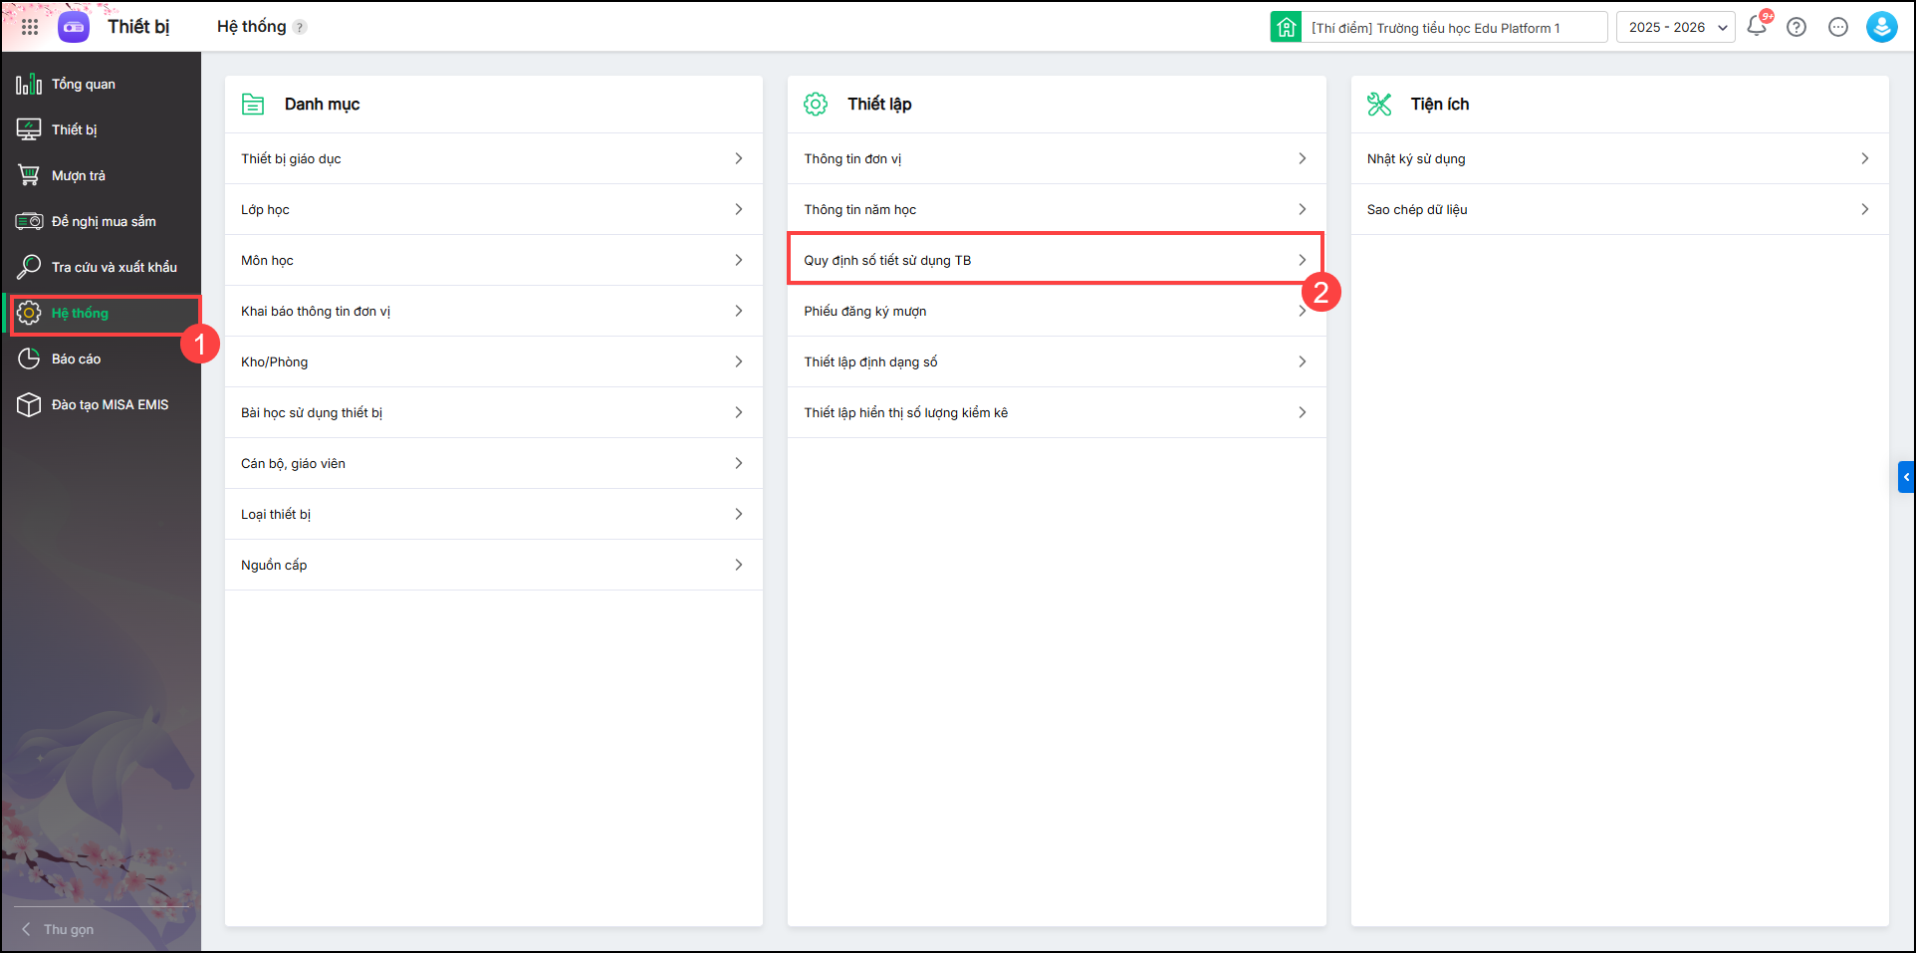Open the chat bubble icon in header
Viewport: 1916px width, 953px height.
(x=1838, y=27)
